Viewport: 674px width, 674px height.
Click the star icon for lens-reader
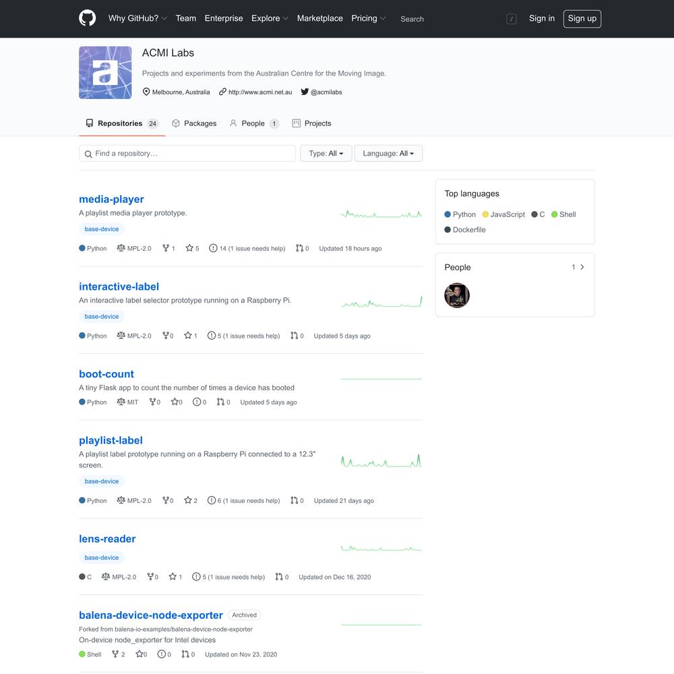173,576
